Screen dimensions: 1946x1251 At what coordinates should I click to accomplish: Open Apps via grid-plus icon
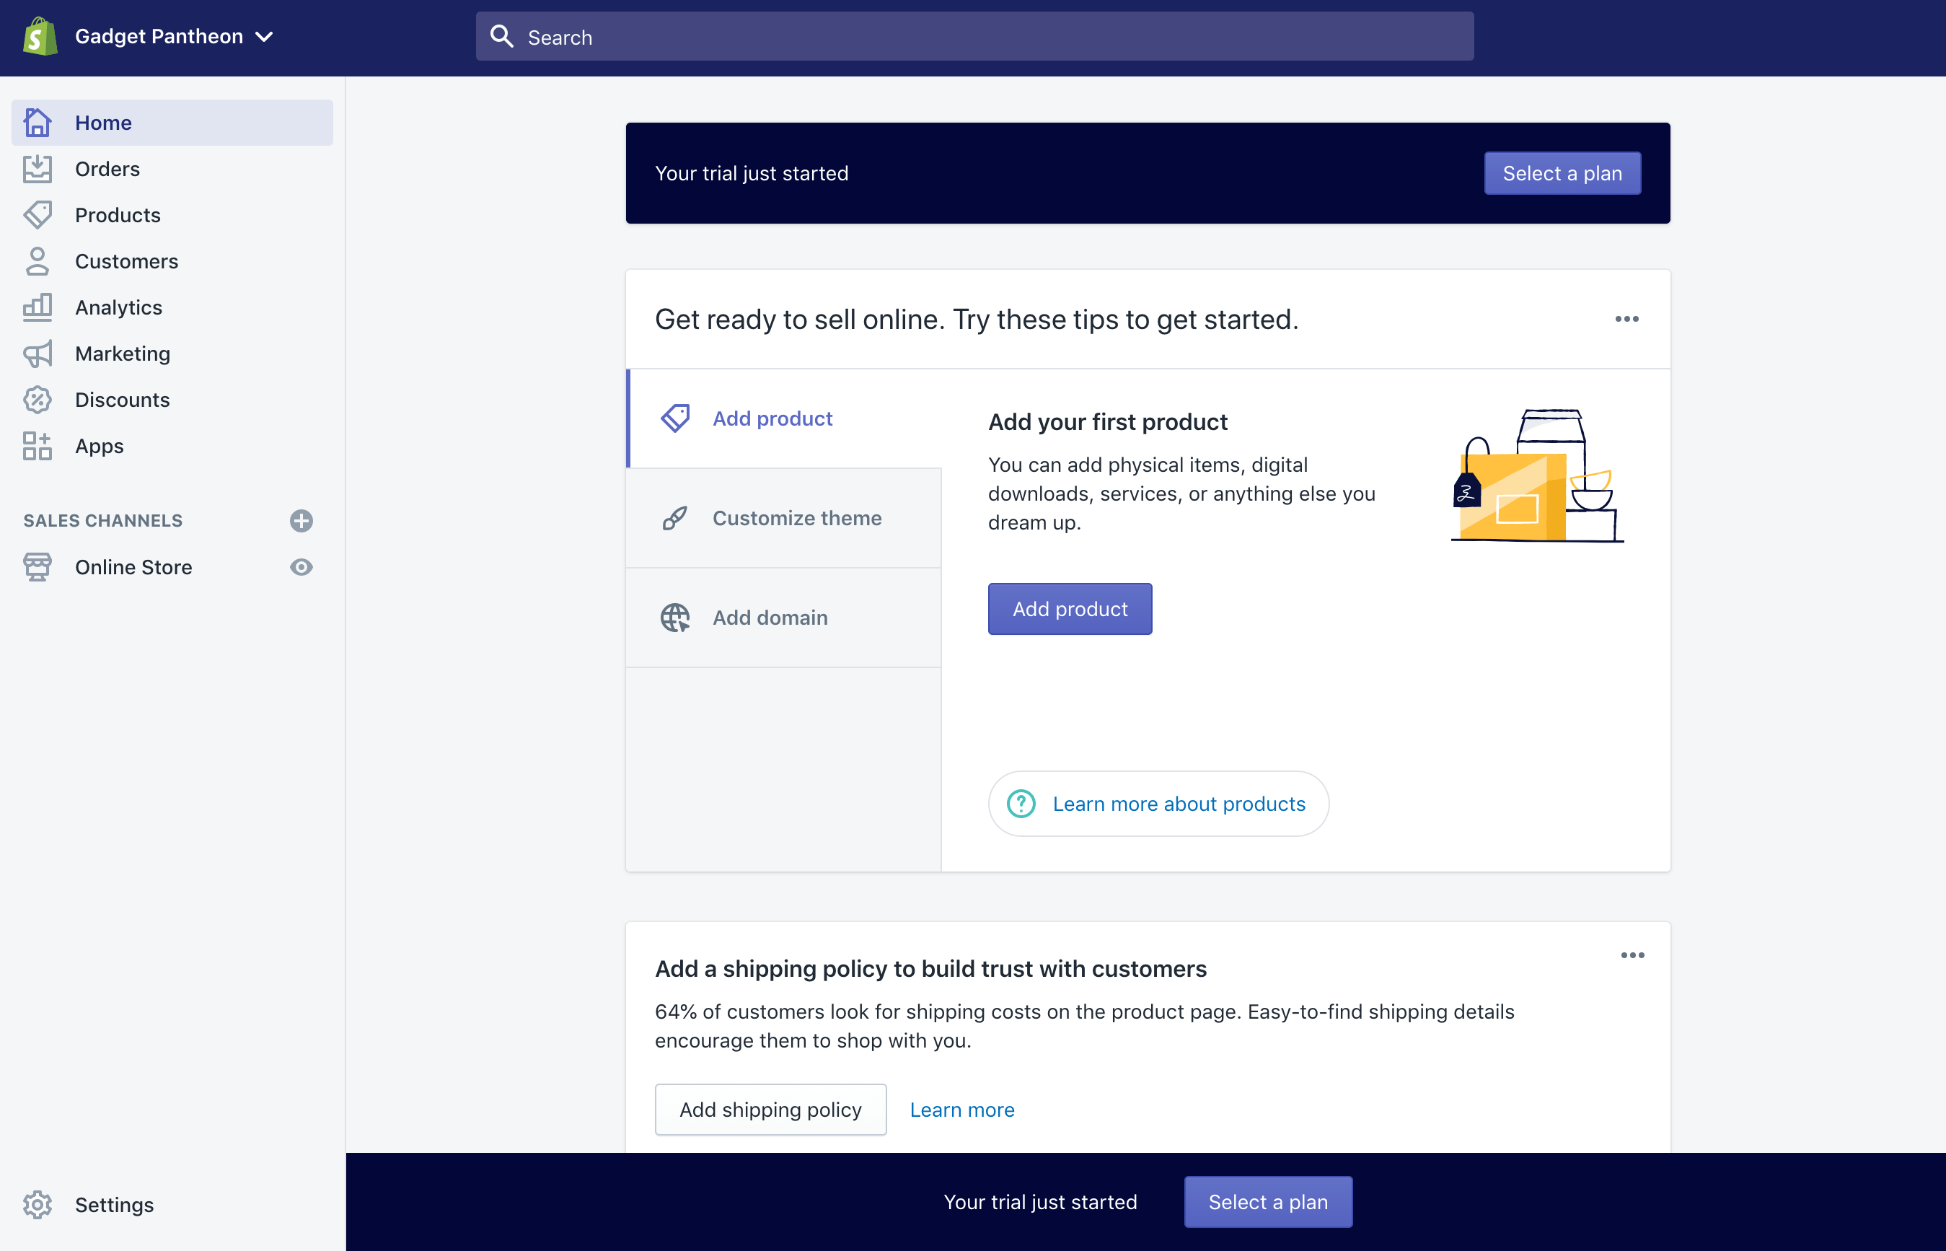[x=38, y=446]
